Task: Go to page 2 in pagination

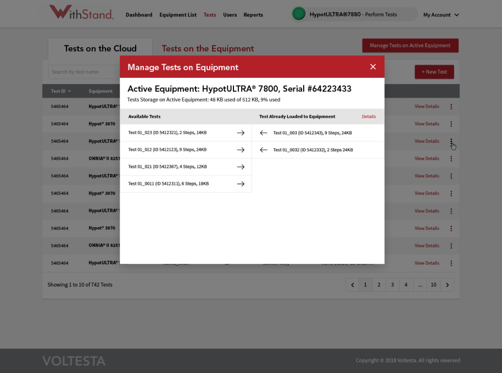Action: (379, 285)
